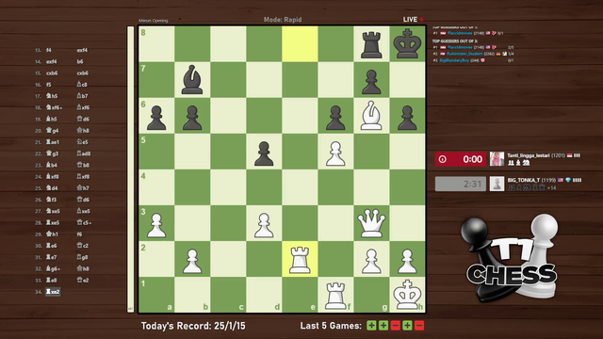The height and width of the screenshot is (339, 603).
Task: Click the white pawn on h2
Action: pyautogui.click(x=407, y=261)
